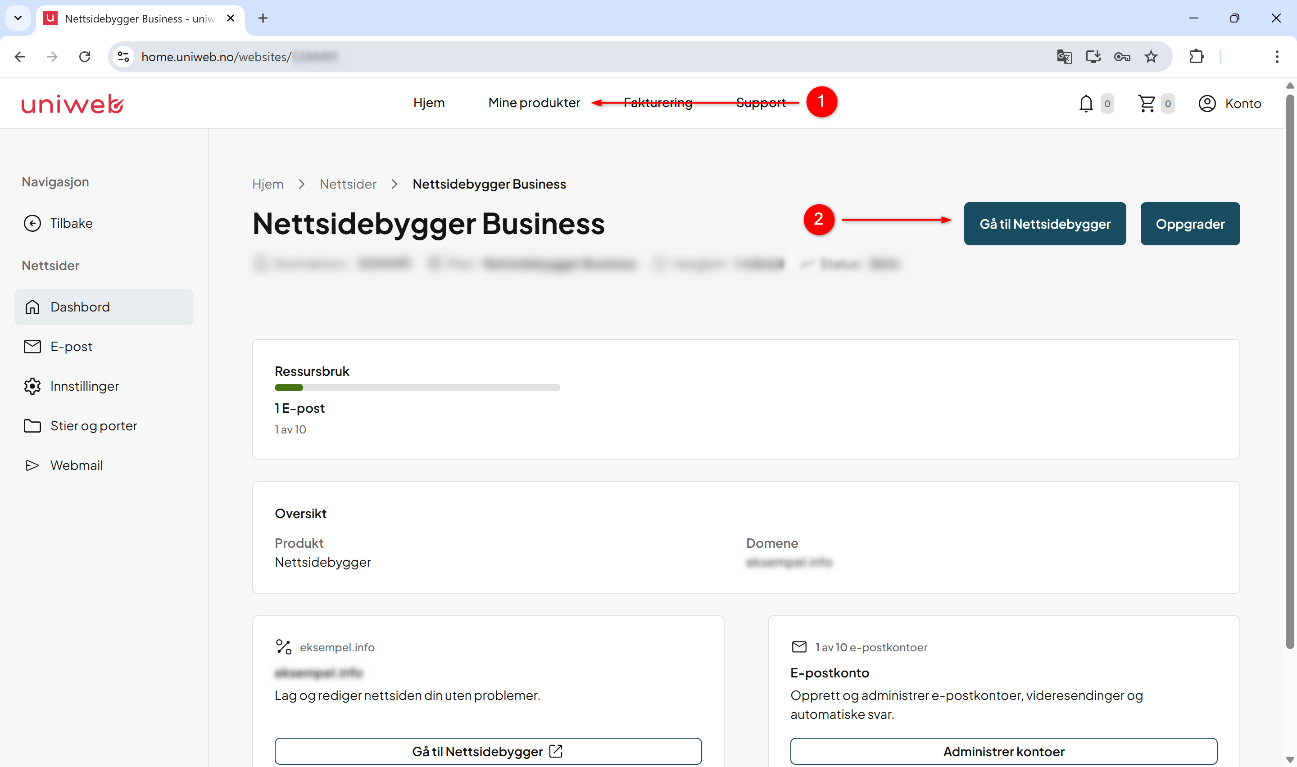1297x767 pixels.
Task: Select Innstillinger in the sidebar
Action: point(85,386)
